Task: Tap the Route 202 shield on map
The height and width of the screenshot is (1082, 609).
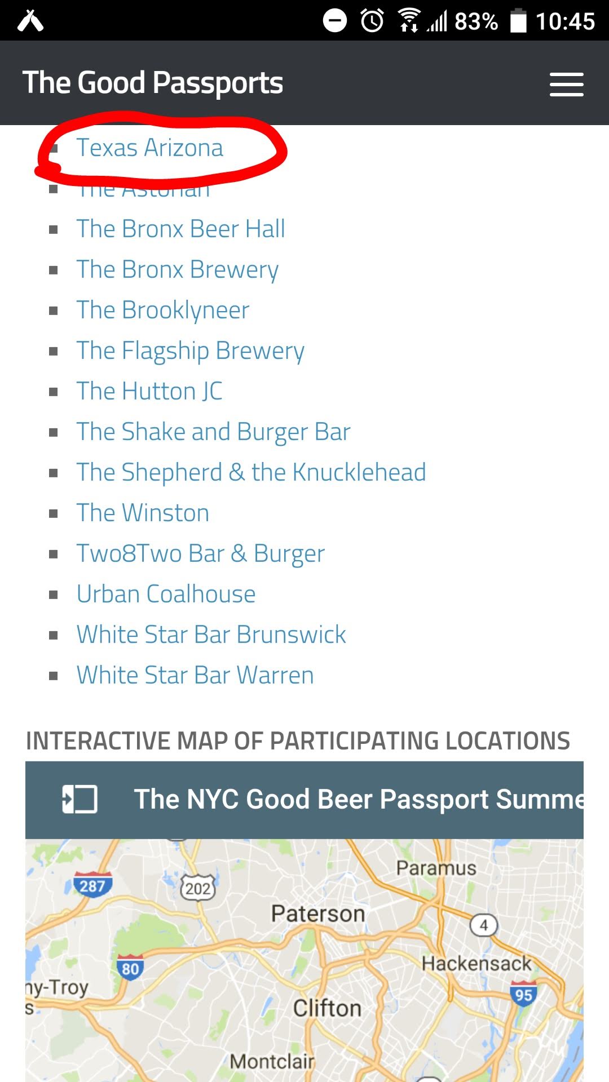Action: [198, 889]
